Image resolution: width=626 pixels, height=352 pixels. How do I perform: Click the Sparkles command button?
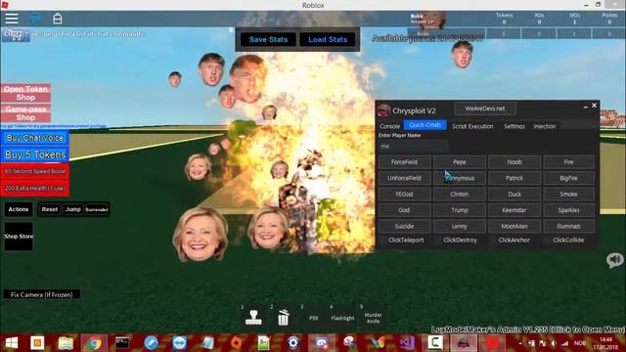click(569, 210)
